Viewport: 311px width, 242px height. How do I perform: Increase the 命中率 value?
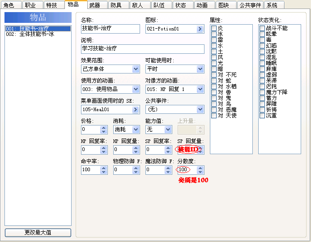point(103,168)
